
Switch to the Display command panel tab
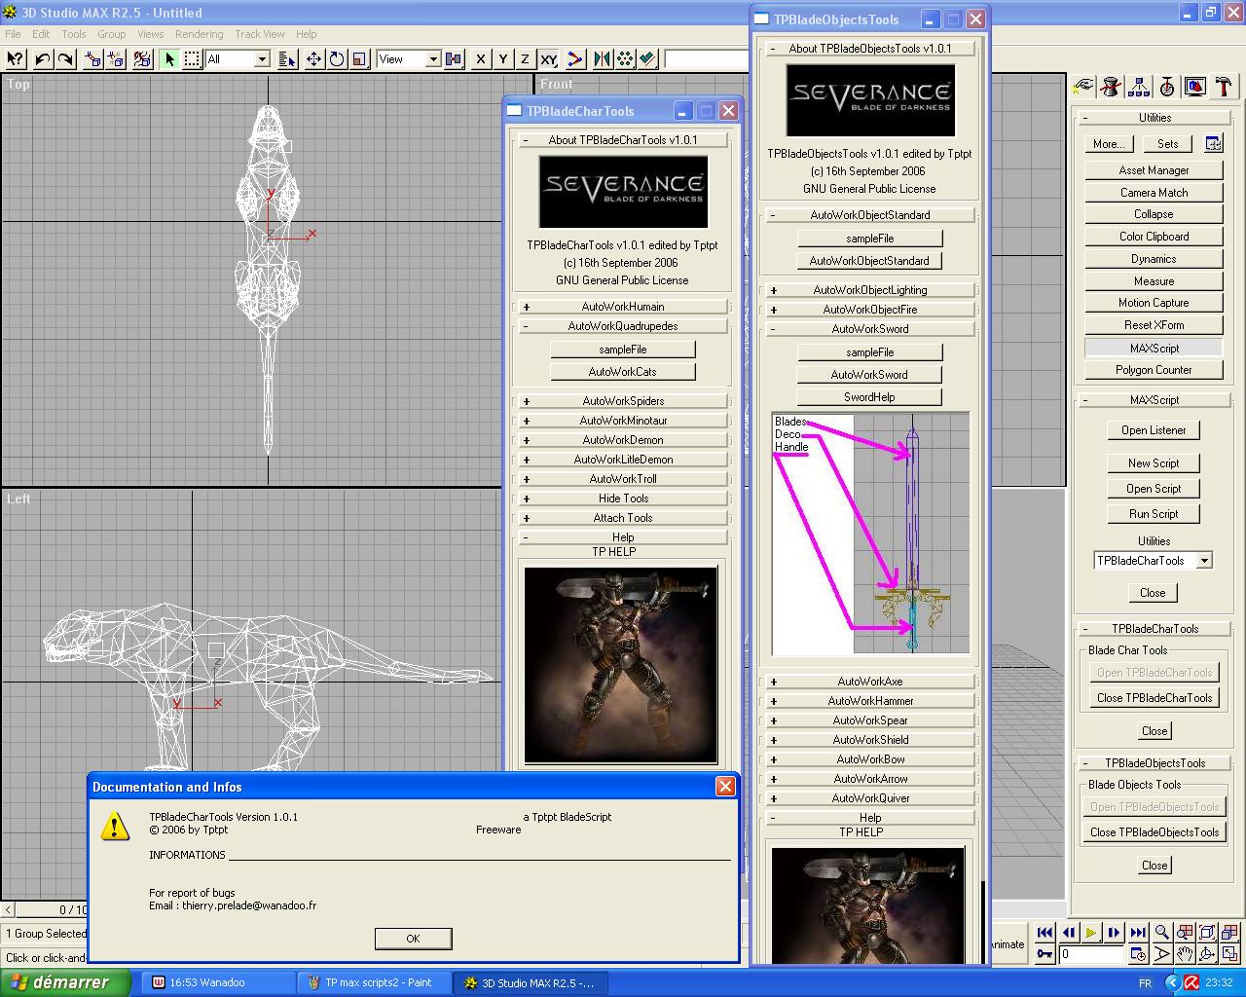point(1195,88)
